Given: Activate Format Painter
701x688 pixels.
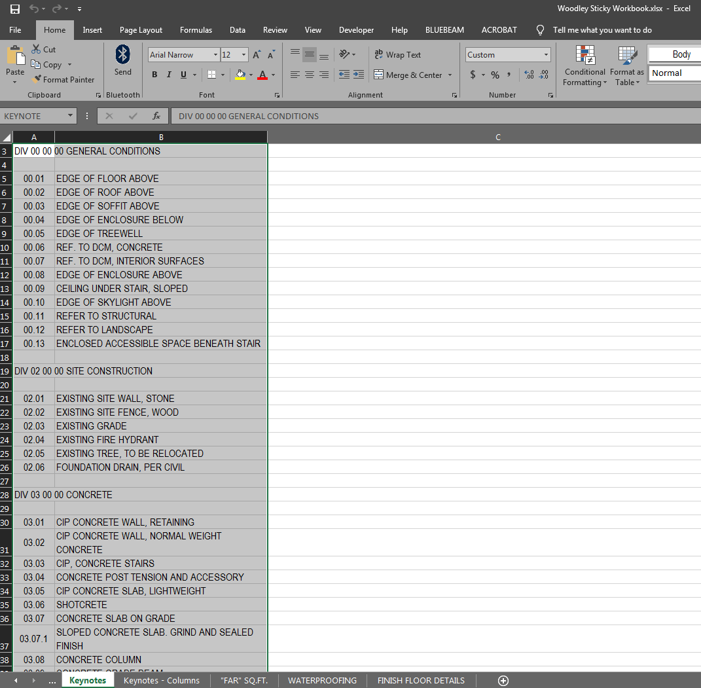Looking at the screenshot, I should [63, 80].
